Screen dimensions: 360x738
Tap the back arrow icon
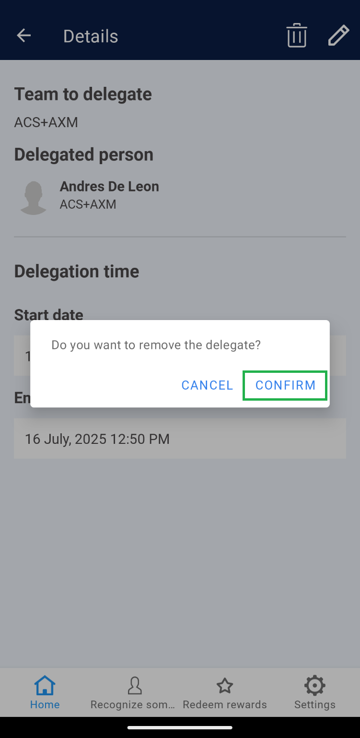coord(23,36)
